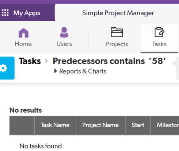Select the Tasks clipboard-and-pencil icon
Screen dimensions: 179x151
pos(159,32)
